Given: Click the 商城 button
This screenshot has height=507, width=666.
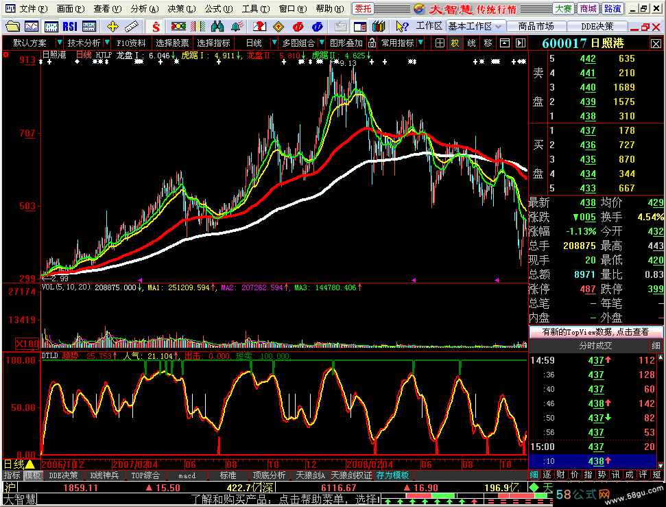Looking at the screenshot, I should [588, 8].
